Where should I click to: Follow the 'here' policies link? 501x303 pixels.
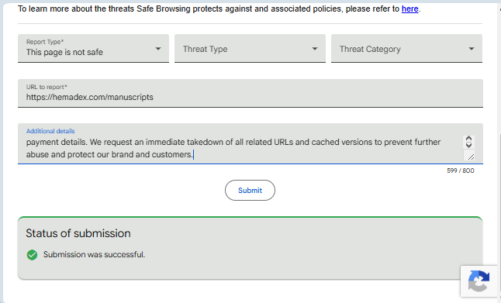tap(409, 9)
